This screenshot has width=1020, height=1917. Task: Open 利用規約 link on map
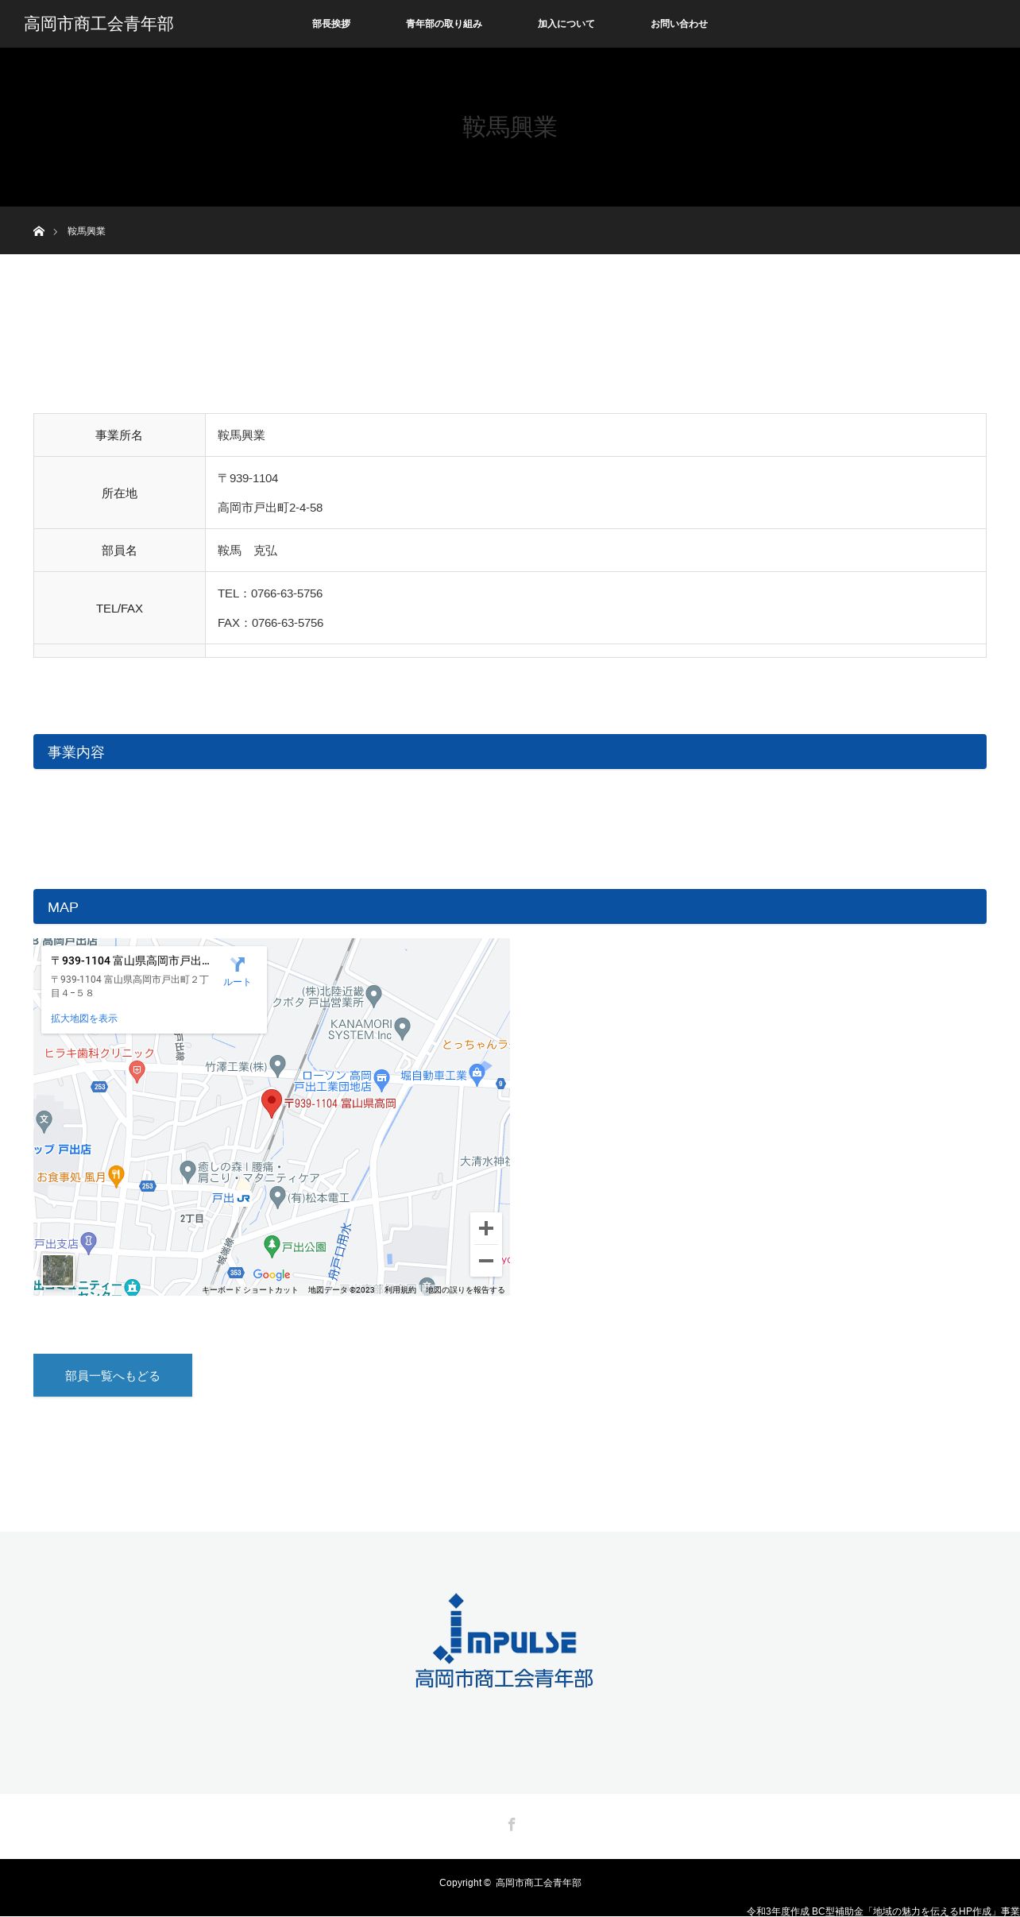coord(400,1289)
